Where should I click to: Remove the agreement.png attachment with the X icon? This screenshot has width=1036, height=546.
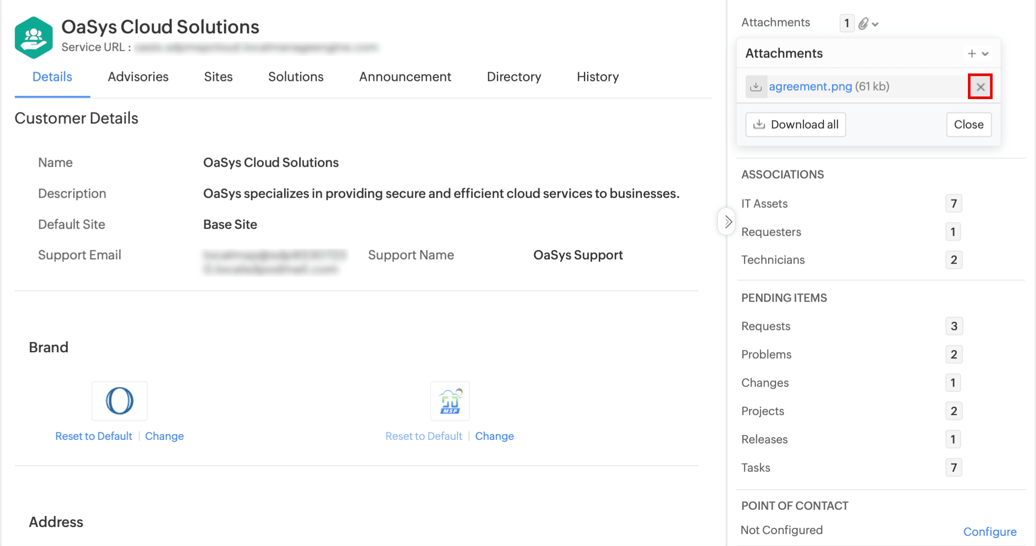click(x=980, y=87)
